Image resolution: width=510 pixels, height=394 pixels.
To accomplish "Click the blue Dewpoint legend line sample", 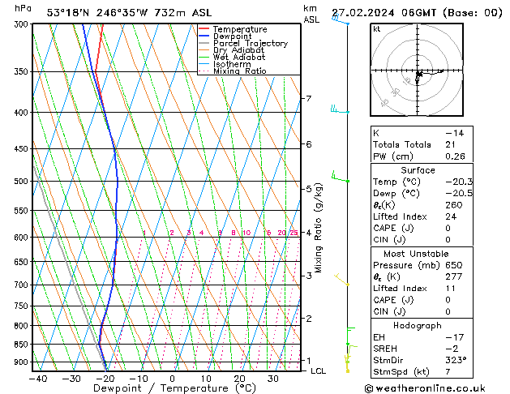I will point(204,36).
